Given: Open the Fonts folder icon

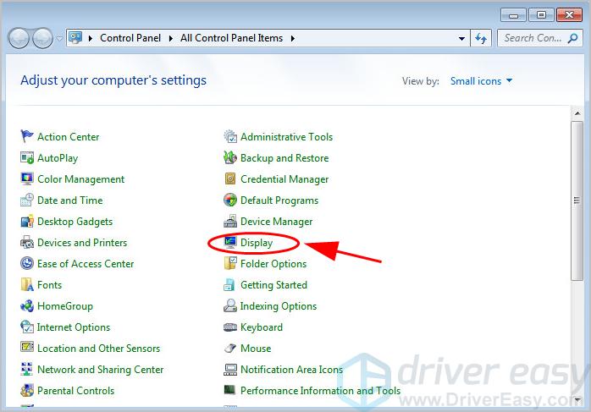Looking at the screenshot, I should click(x=27, y=284).
